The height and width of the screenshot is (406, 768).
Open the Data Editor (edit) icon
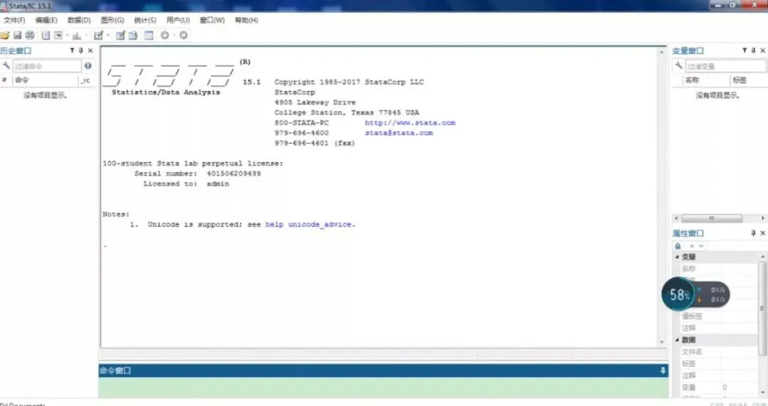click(120, 36)
